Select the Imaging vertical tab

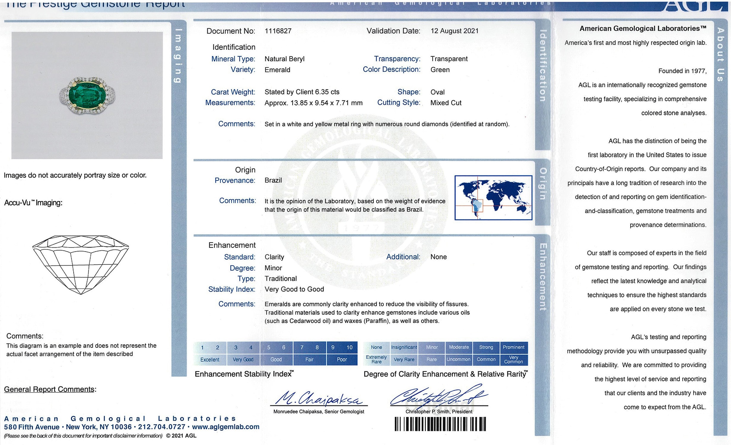click(x=178, y=56)
